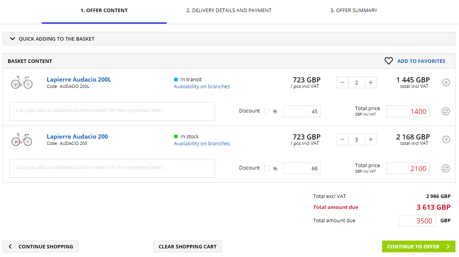
Task: Decrease quantity of Lapierre Audacio 200
Action: (342, 139)
